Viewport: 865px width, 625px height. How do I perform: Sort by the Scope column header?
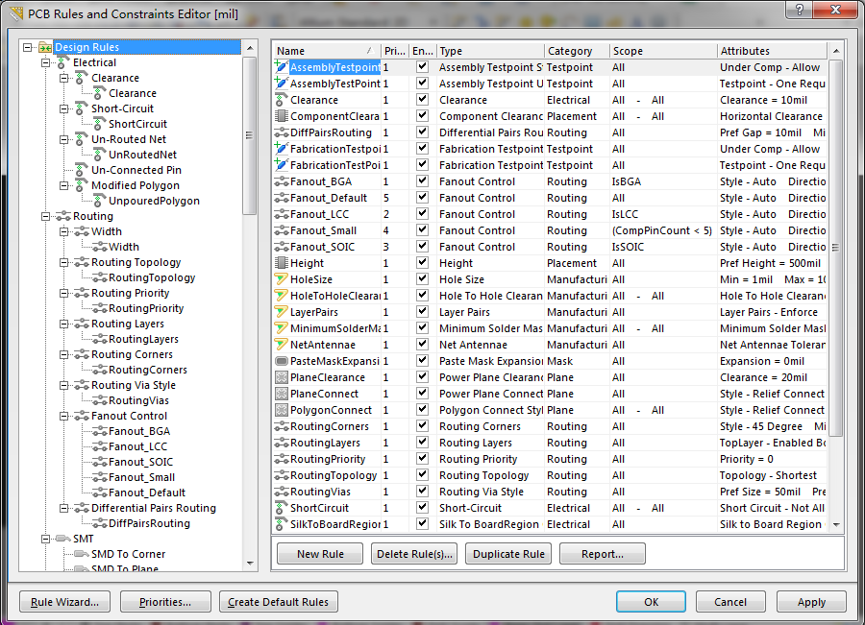click(663, 51)
